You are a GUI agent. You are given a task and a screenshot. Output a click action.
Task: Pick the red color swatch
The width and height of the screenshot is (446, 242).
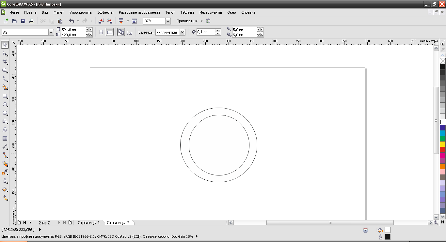point(443,150)
